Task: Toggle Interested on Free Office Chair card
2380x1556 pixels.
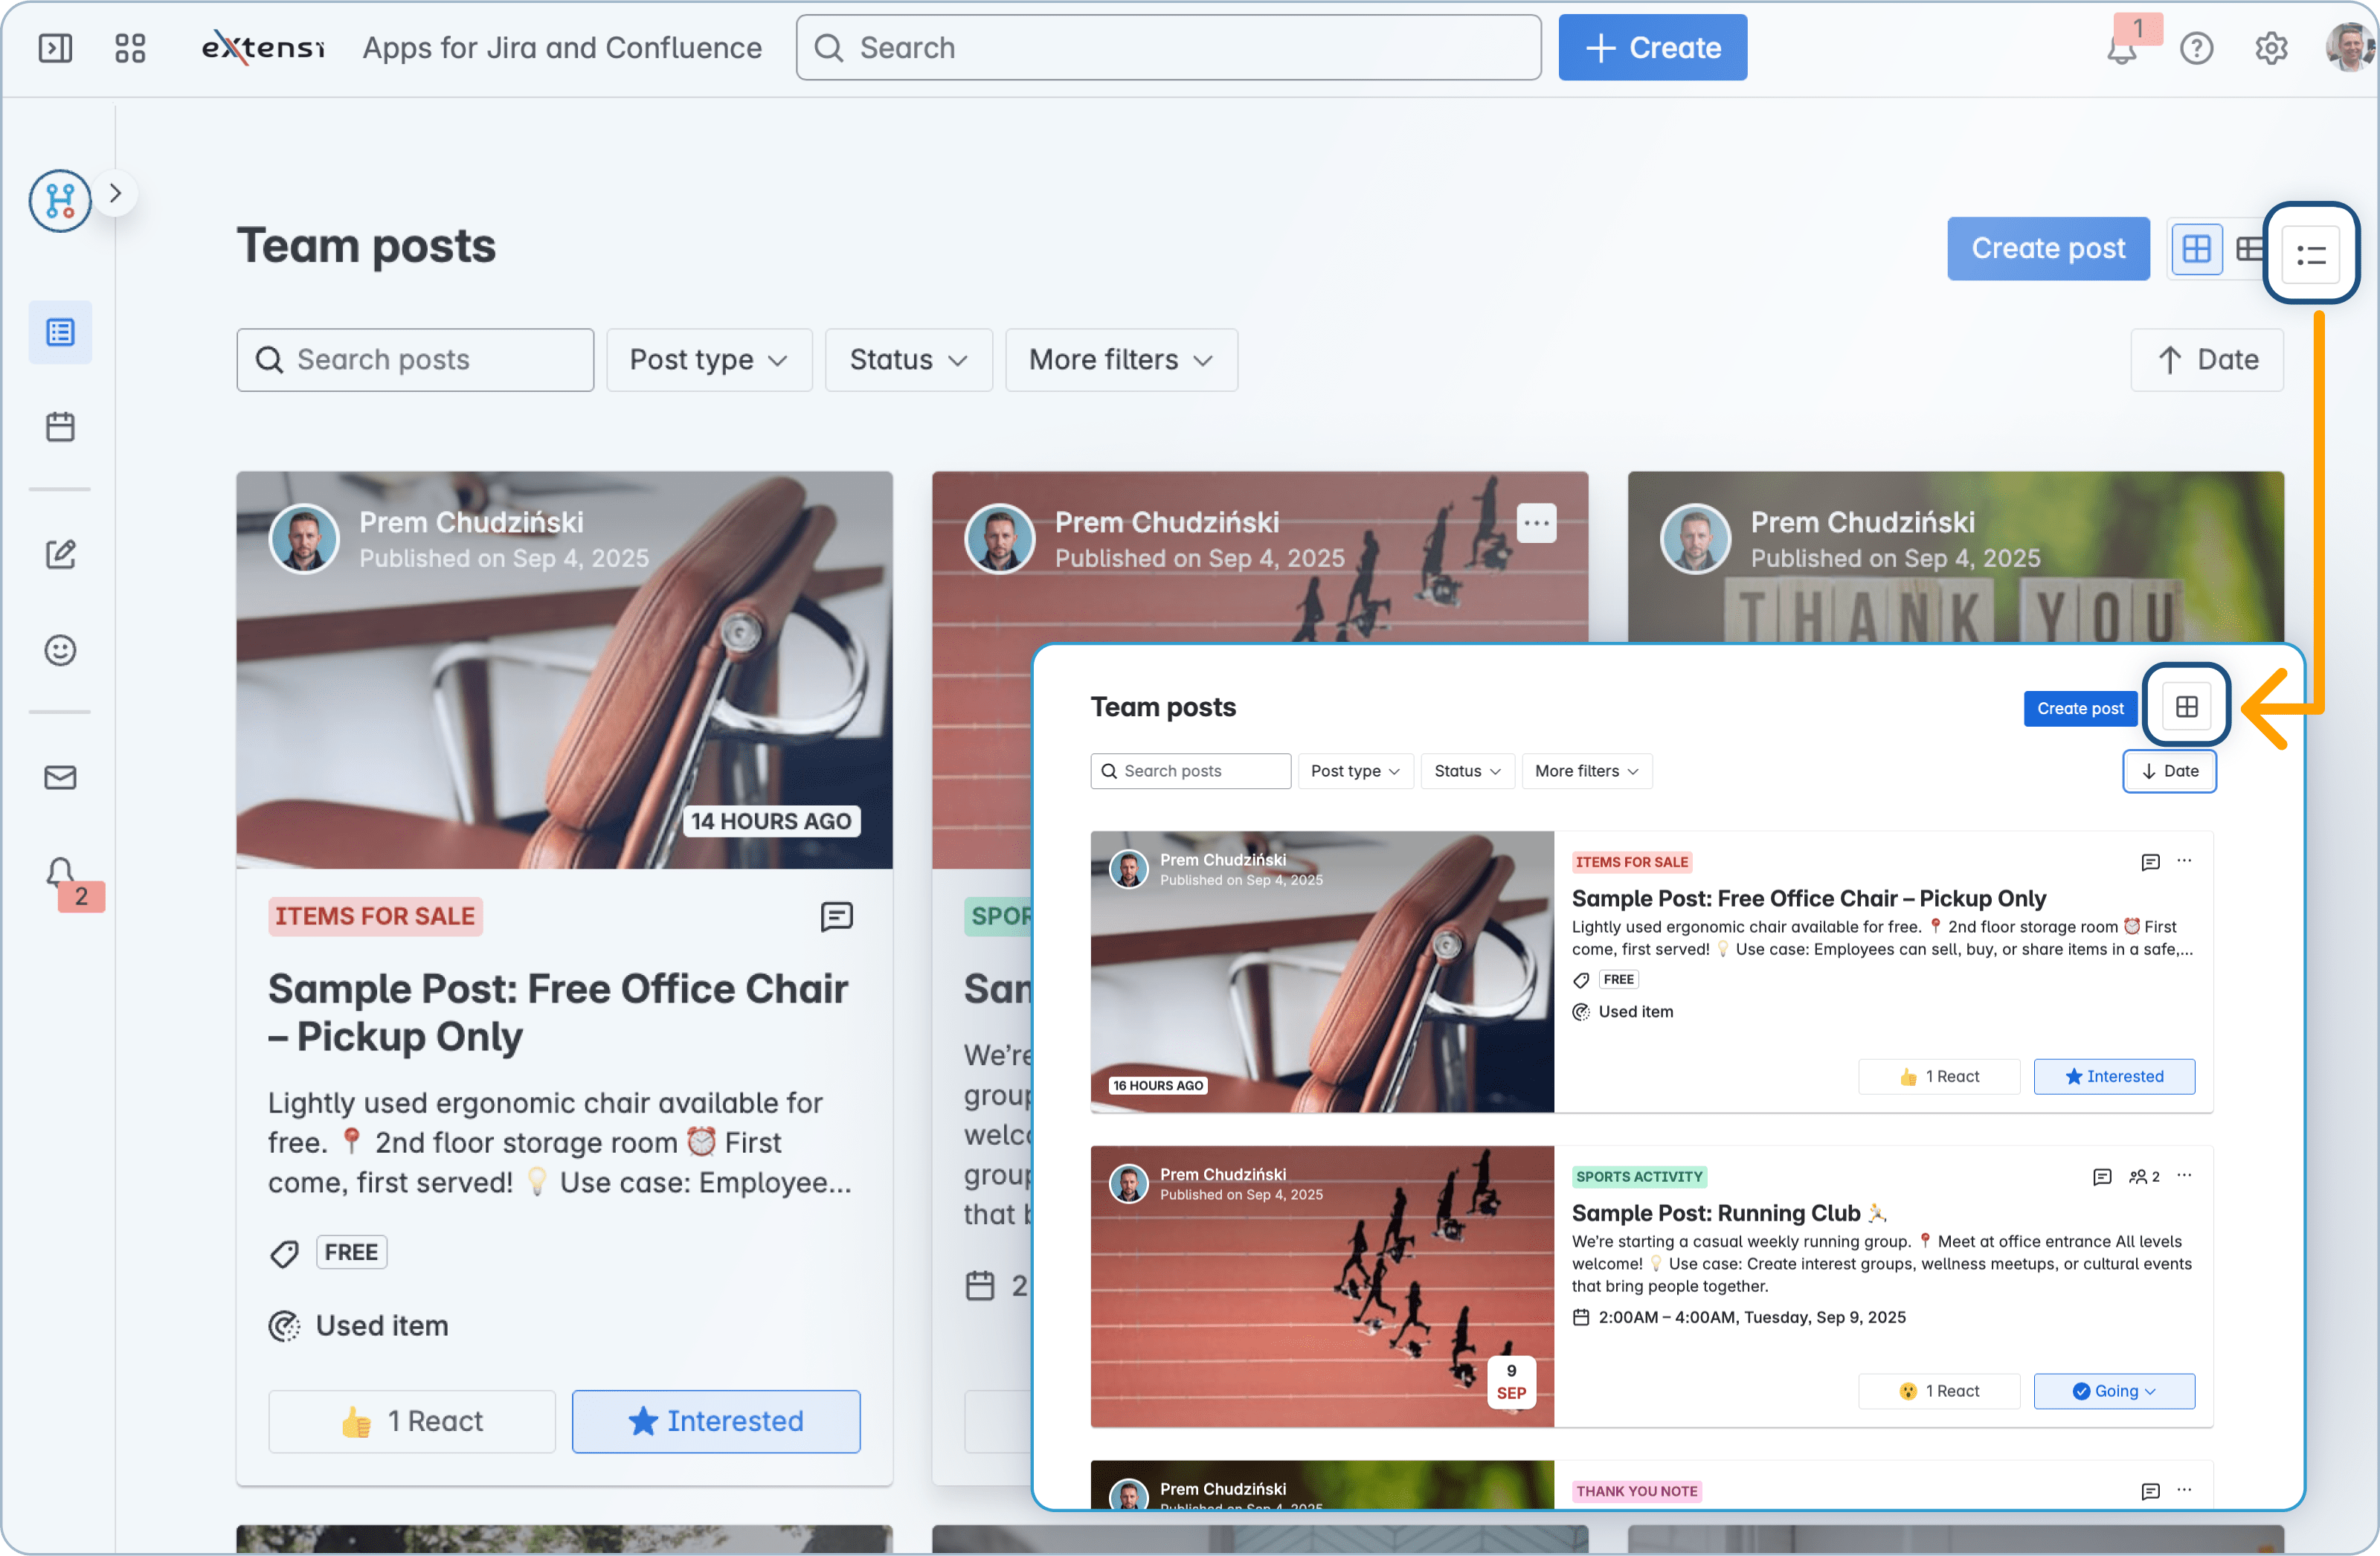Action: click(x=715, y=1421)
